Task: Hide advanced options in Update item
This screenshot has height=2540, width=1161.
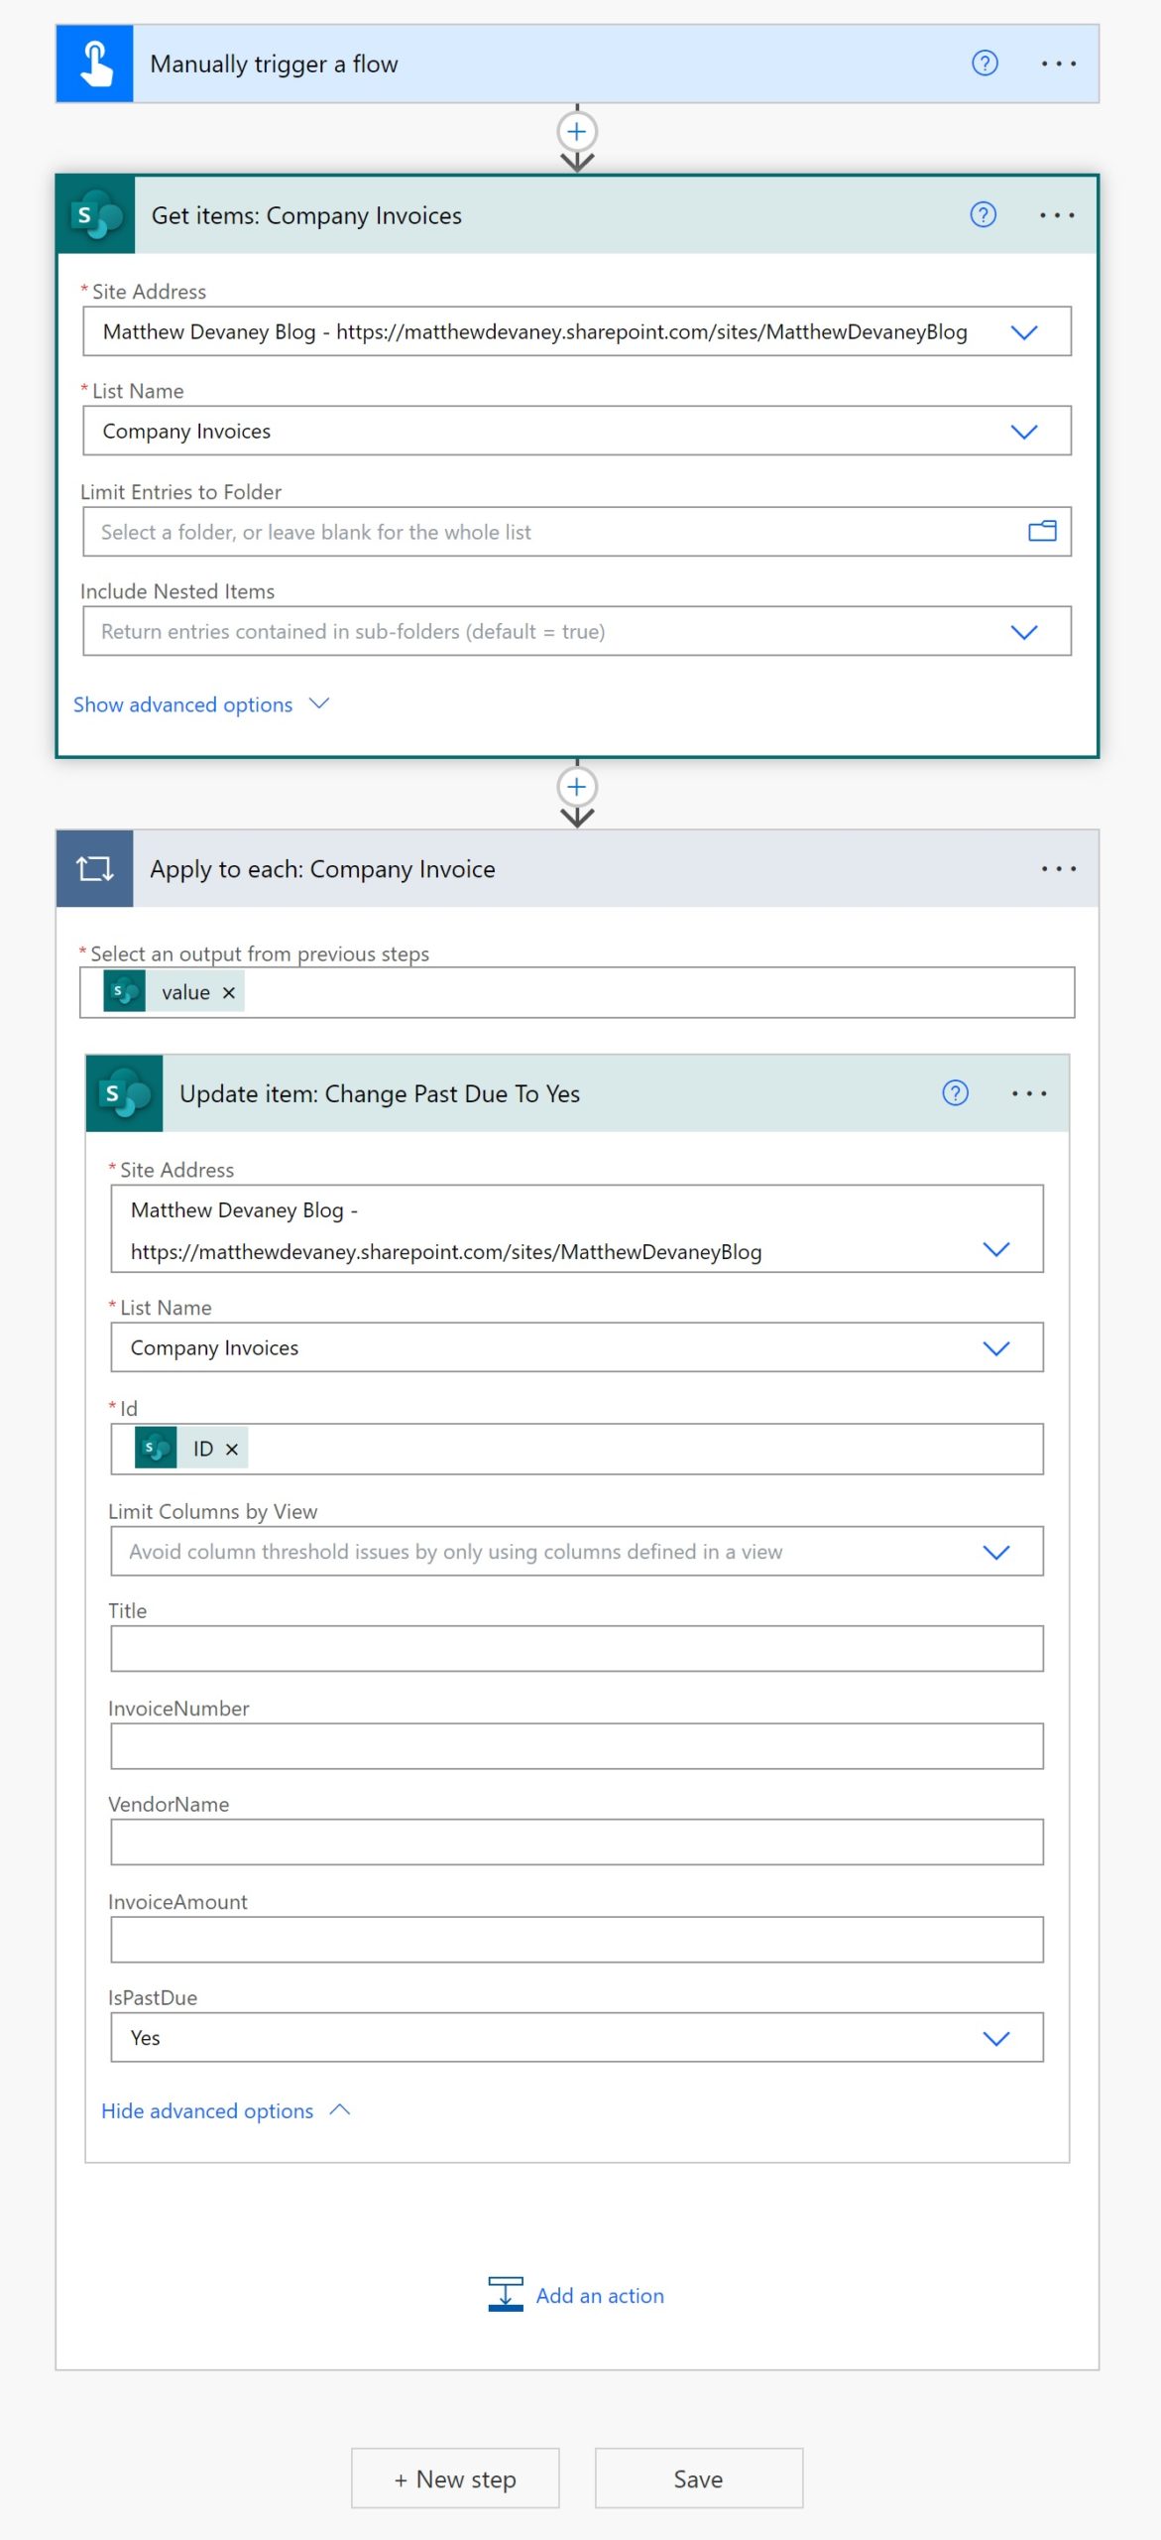Action: pyautogui.click(x=226, y=2110)
